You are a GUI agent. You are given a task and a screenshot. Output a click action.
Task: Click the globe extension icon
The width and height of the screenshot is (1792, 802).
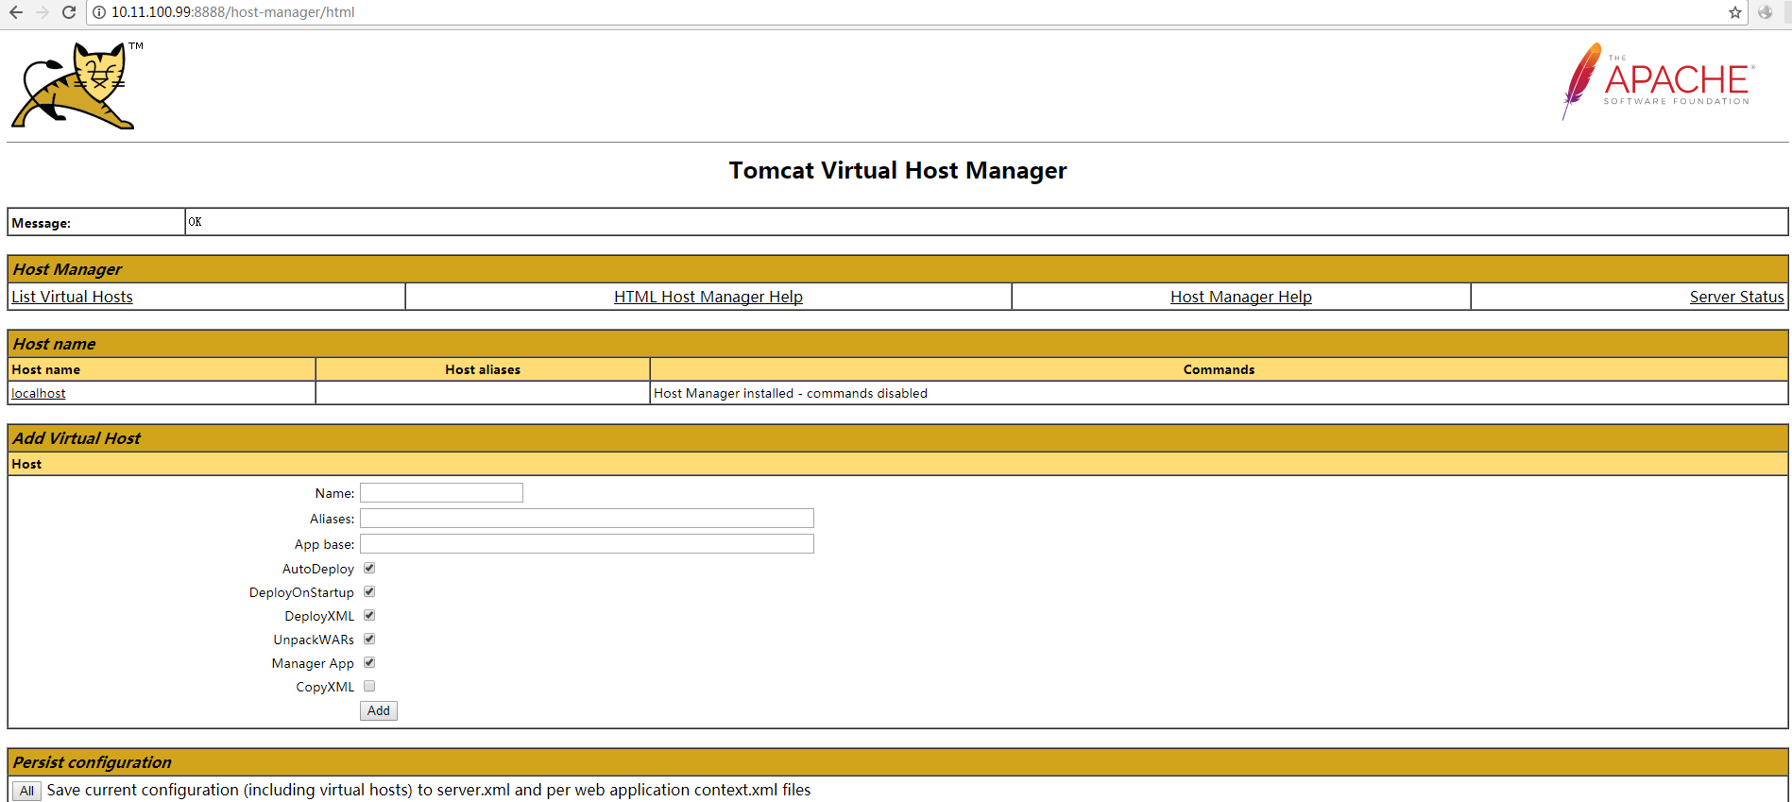(x=1765, y=12)
